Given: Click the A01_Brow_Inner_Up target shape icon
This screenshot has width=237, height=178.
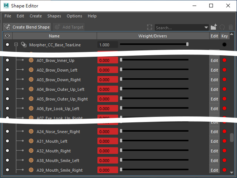Looking at the screenshot, I should (x=31, y=60).
